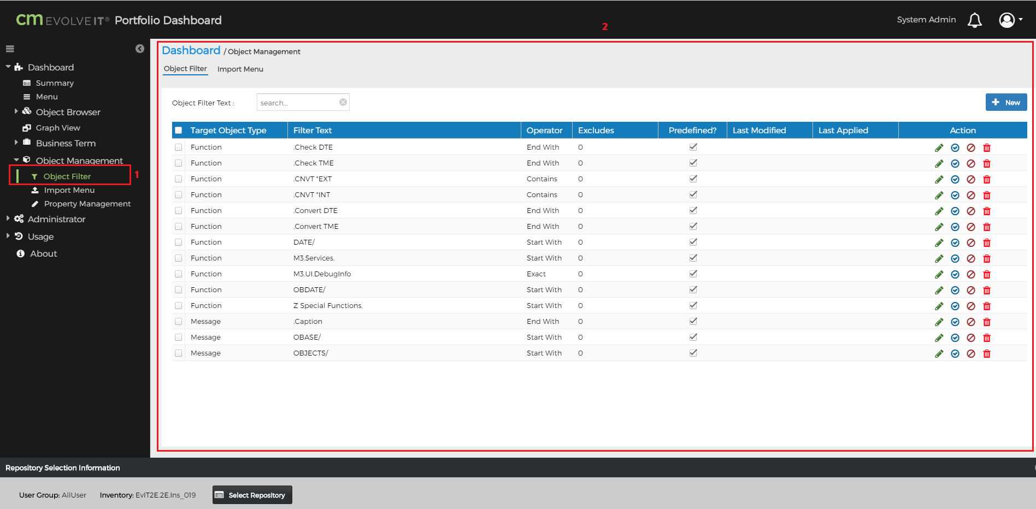Viewport: 1036px width, 509px height.
Task: Switch to the Object Filter tab
Action: click(x=185, y=69)
